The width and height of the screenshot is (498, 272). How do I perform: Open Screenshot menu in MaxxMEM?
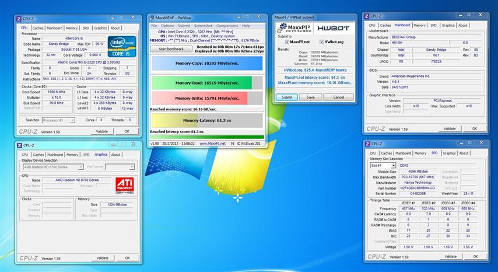tap(203, 26)
